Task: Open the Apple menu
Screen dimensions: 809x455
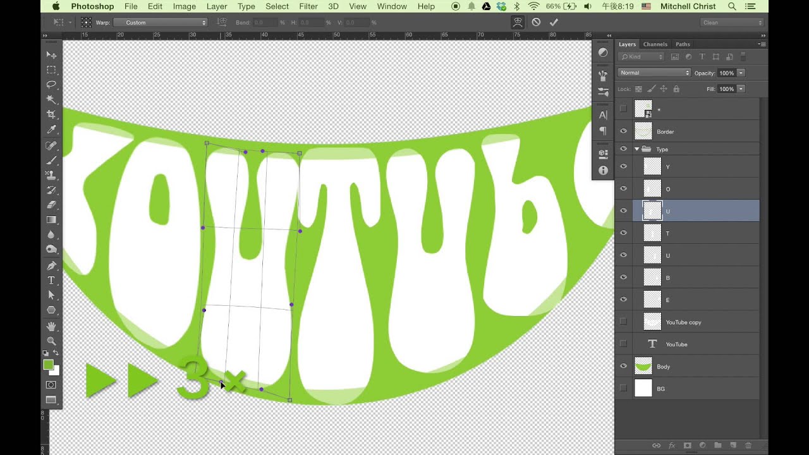Action: tap(56, 6)
